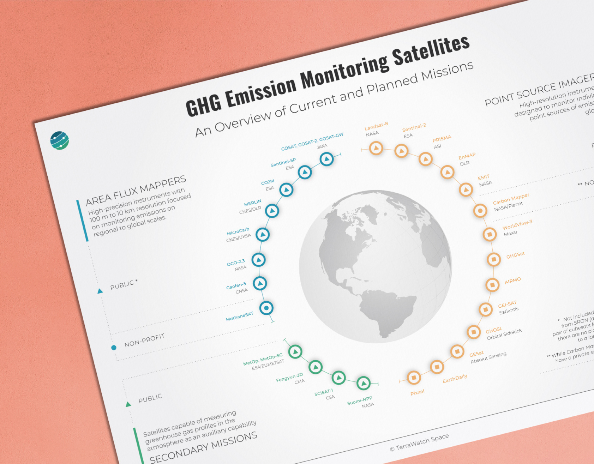Select the GEI-SAT square marker
Image resolution: width=594 pixels, height=464 pixels.
[x=486, y=309]
